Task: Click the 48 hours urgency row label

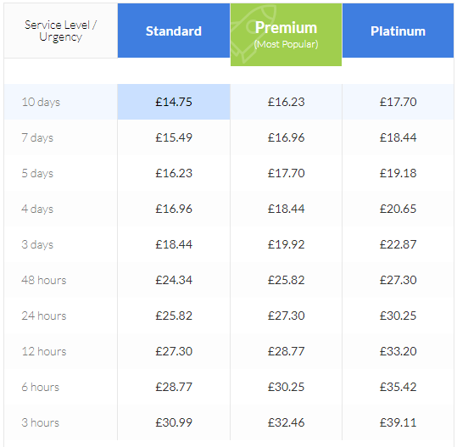Action: coord(44,280)
